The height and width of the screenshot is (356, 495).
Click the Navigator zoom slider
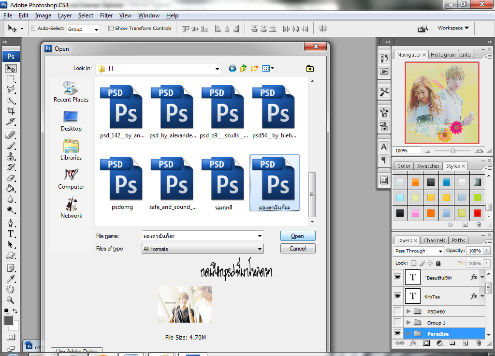(x=453, y=151)
